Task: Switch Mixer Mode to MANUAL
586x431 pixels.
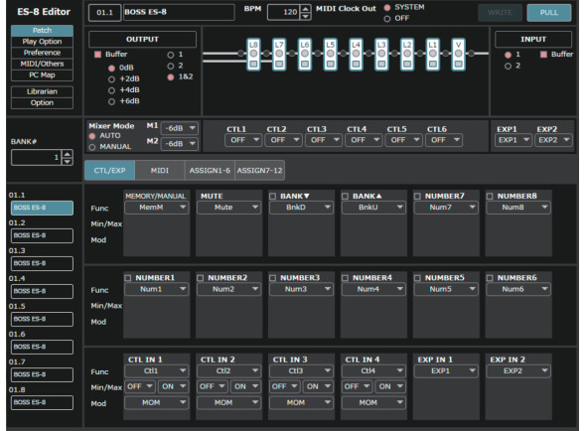Action: (x=92, y=147)
